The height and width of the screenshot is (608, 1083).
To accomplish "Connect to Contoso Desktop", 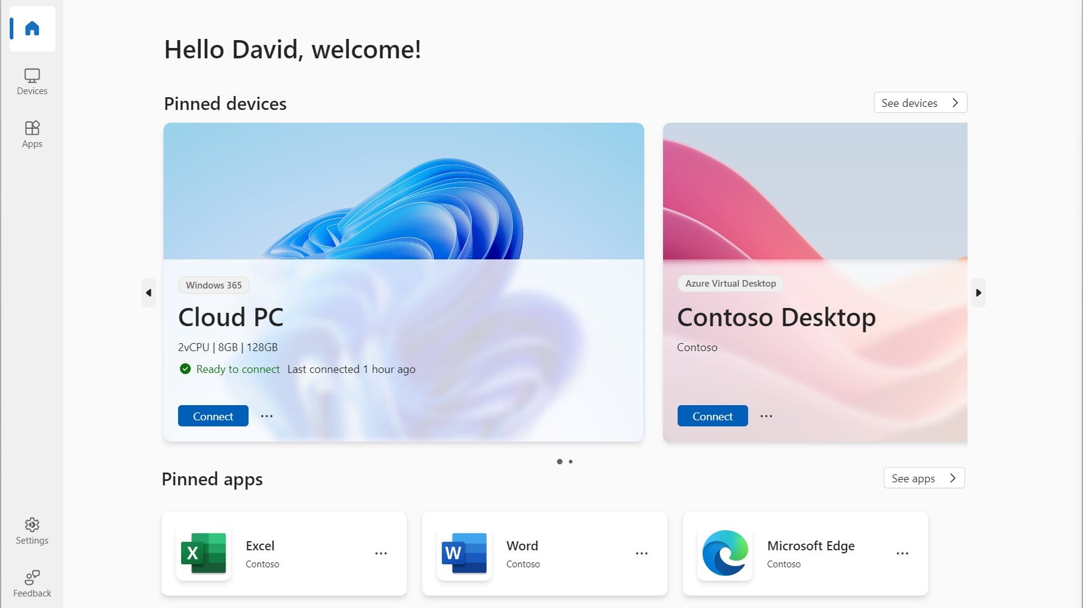I will (712, 416).
